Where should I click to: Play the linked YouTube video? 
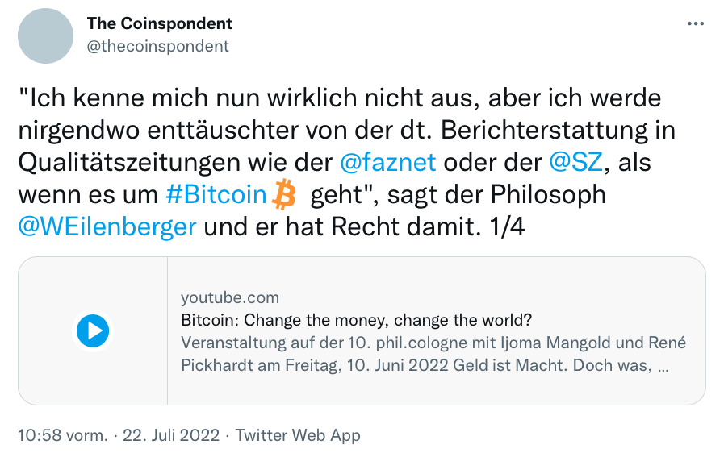(93, 330)
